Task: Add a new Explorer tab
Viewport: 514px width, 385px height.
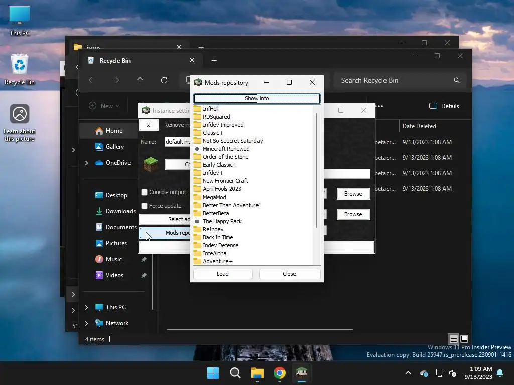Action: [x=214, y=61]
